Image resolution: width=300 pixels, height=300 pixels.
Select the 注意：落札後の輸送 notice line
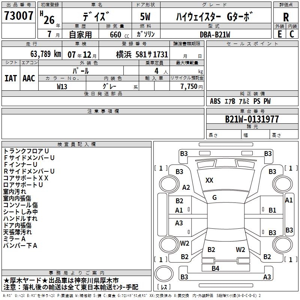71,287
